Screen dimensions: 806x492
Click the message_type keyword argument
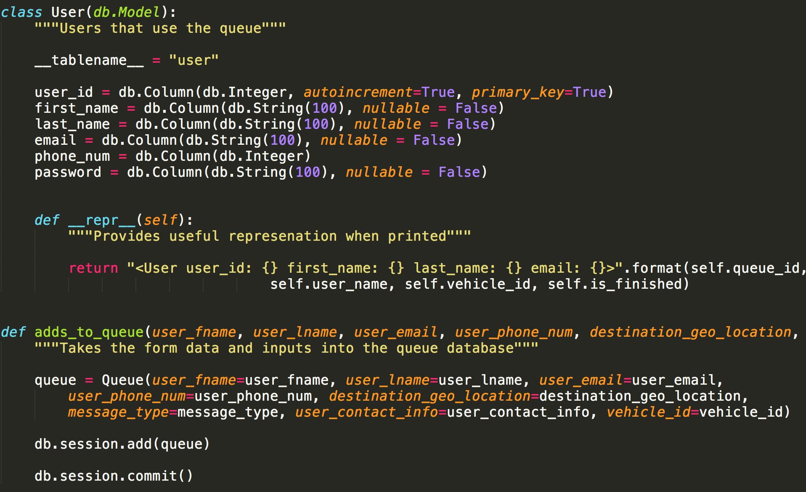[118, 412]
